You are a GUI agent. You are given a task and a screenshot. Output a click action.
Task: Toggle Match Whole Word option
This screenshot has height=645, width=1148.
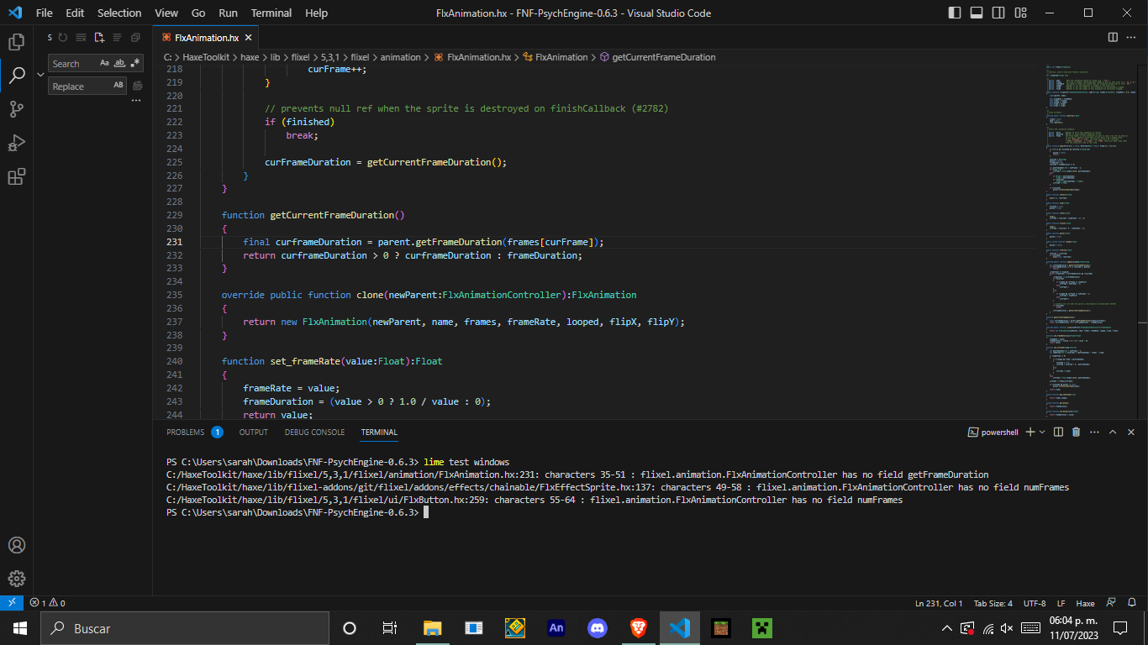coord(120,63)
